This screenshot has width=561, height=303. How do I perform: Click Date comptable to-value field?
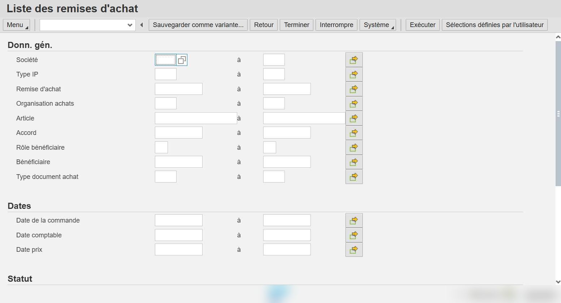click(287, 235)
